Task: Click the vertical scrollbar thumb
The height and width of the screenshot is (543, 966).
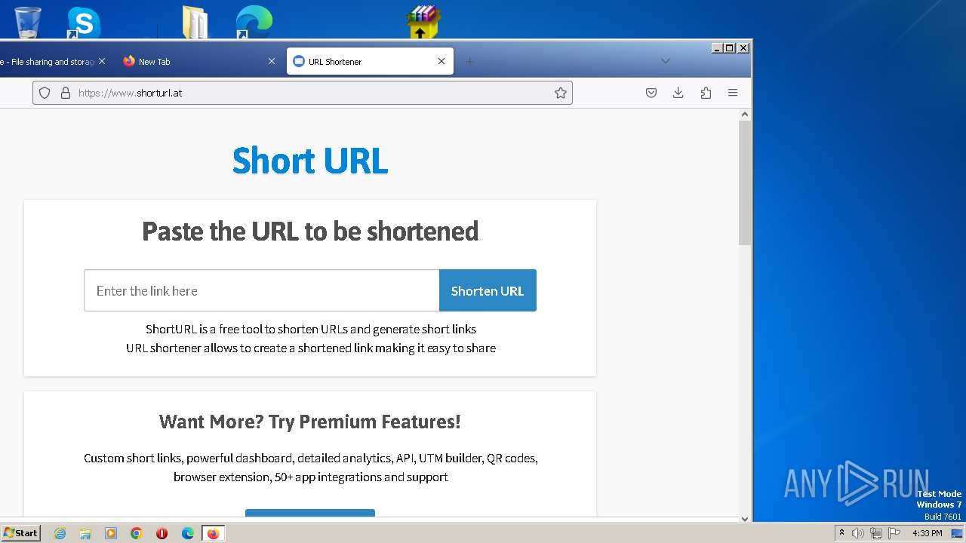Action: tap(745, 183)
